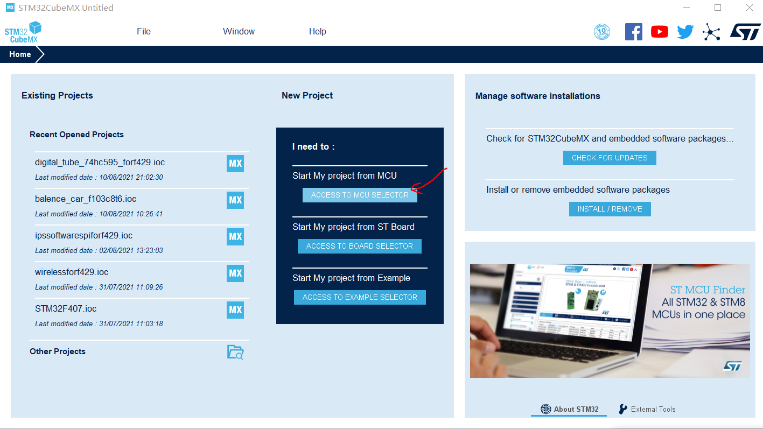The width and height of the screenshot is (763, 429).
Task: Click the ST logo in header
Action: pyautogui.click(x=745, y=32)
